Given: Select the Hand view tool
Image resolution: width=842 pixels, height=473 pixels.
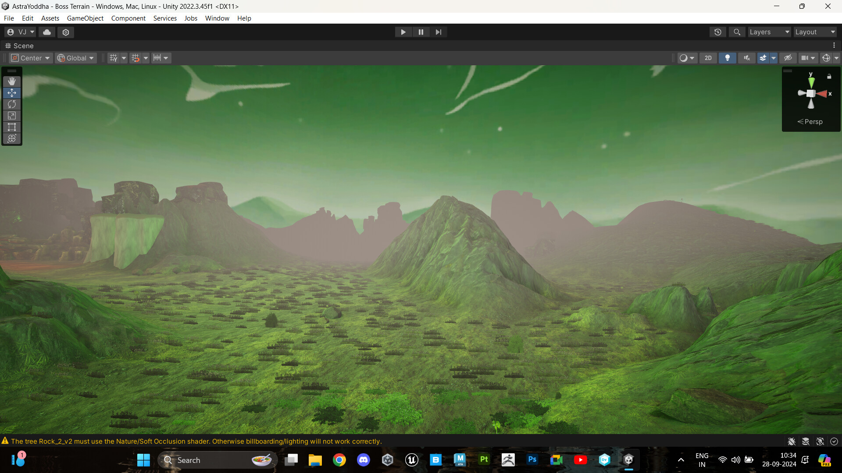Looking at the screenshot, I should pos(12,81).
